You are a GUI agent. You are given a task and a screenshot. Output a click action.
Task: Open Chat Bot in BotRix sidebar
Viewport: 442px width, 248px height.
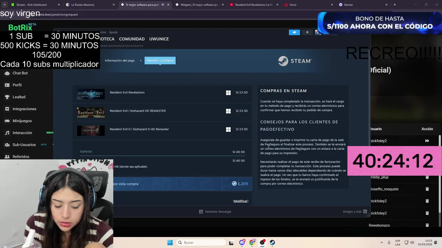click(x=20, y=73)
